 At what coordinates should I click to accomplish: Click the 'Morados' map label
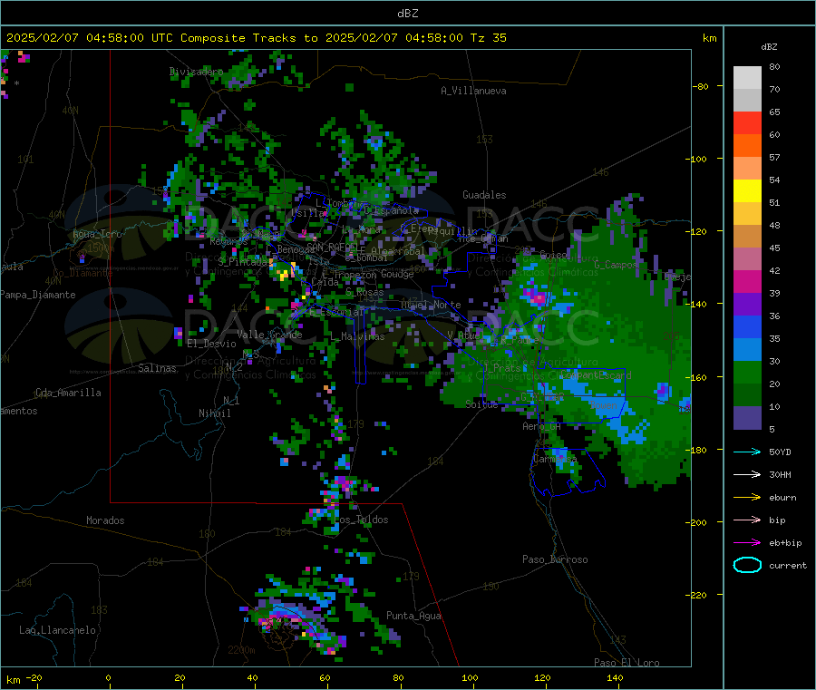coord(105,520)
